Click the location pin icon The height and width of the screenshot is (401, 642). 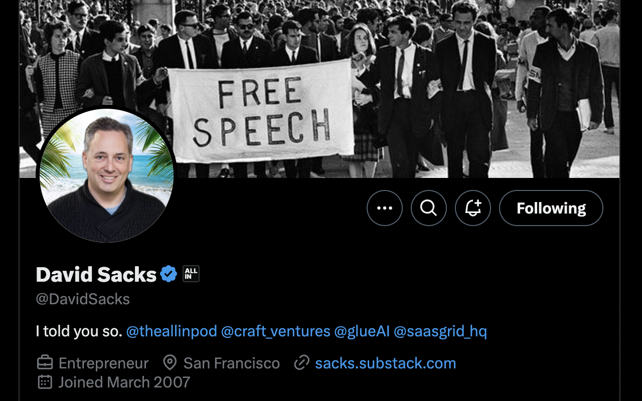(170, 363)
